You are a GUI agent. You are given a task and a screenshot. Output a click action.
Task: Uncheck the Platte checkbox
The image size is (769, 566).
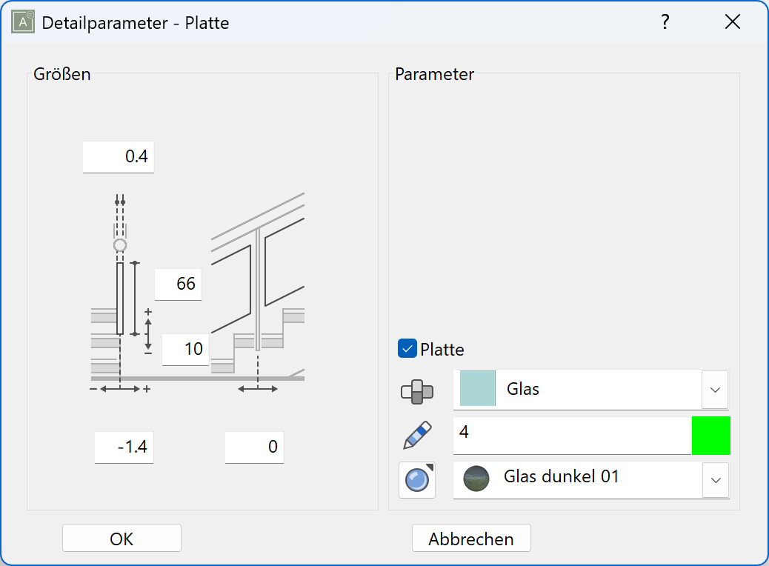tap(407, 349)
